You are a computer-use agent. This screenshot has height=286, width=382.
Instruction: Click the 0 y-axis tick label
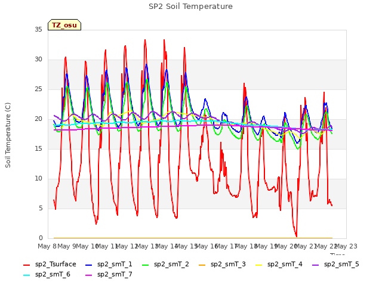[41, 238]
